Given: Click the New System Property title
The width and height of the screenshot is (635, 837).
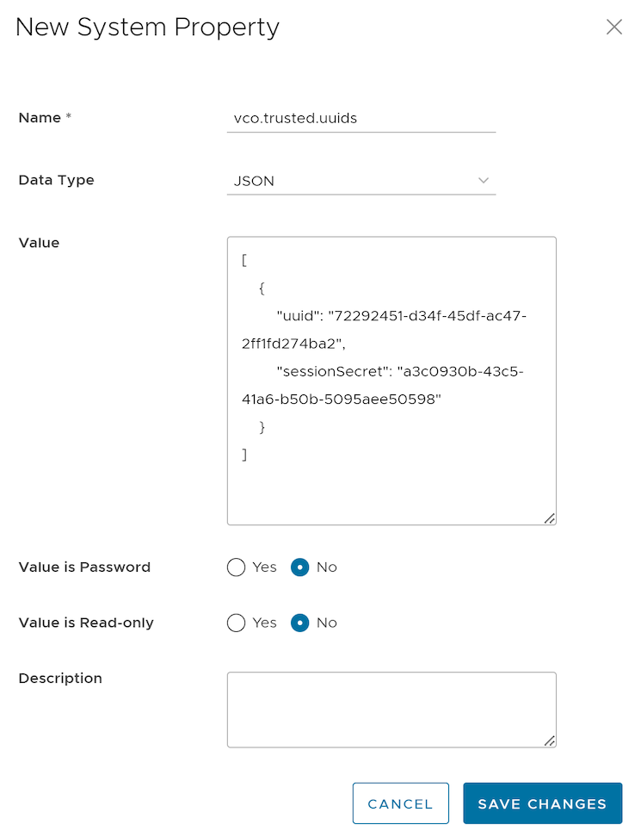Looking at the screenshot, I should click(147, 27).
